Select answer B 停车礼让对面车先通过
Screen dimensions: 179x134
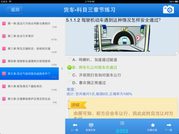point(92,67)
